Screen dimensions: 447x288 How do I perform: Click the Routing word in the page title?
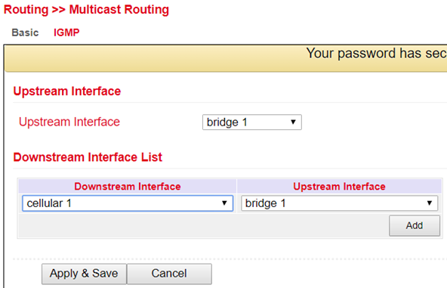pyautogui.click(x=26, y=10)
